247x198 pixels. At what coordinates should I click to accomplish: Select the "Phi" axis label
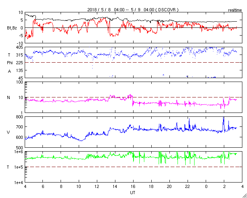tap(10, 63)
